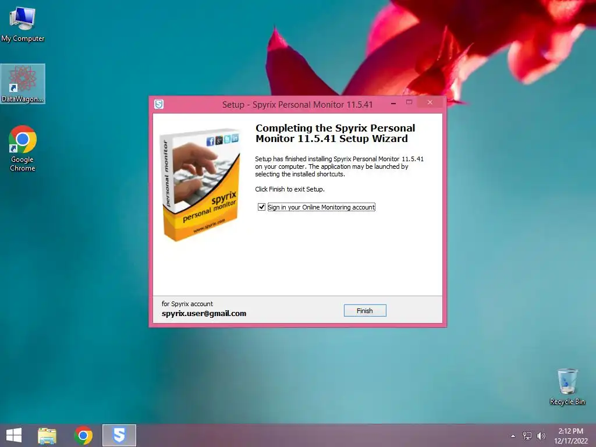Select the Recycle Bin desktop icon

567,386
